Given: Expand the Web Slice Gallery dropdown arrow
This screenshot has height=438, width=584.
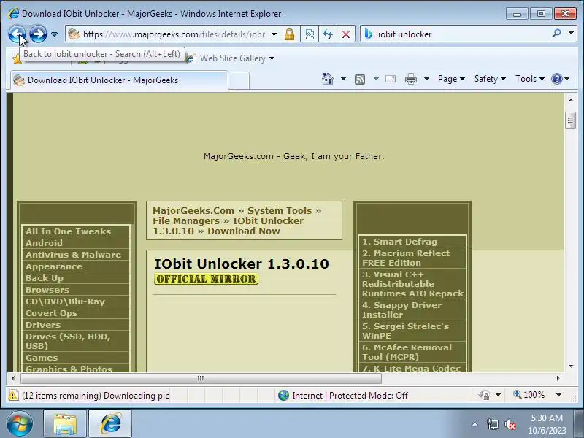Looking at the screenshot, I should coord(272,58).
